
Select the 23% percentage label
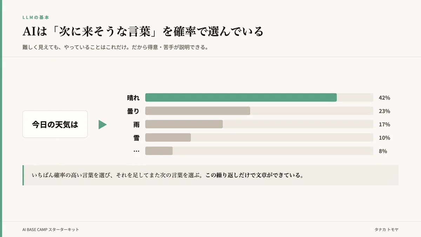385,111
